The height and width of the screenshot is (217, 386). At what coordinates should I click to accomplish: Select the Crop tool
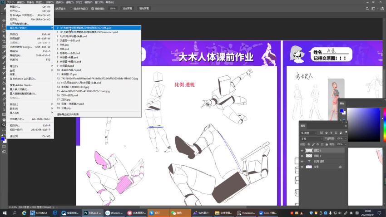pos(4,41)
